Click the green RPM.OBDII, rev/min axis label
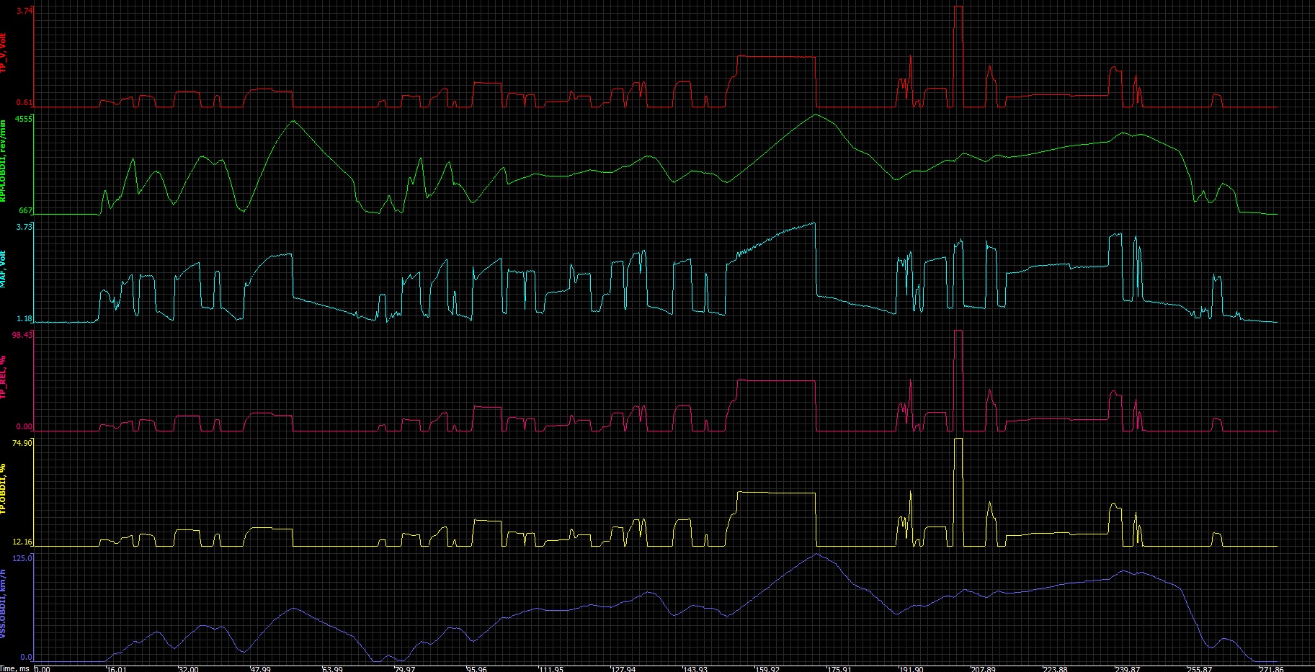 (x=4, y=161)
